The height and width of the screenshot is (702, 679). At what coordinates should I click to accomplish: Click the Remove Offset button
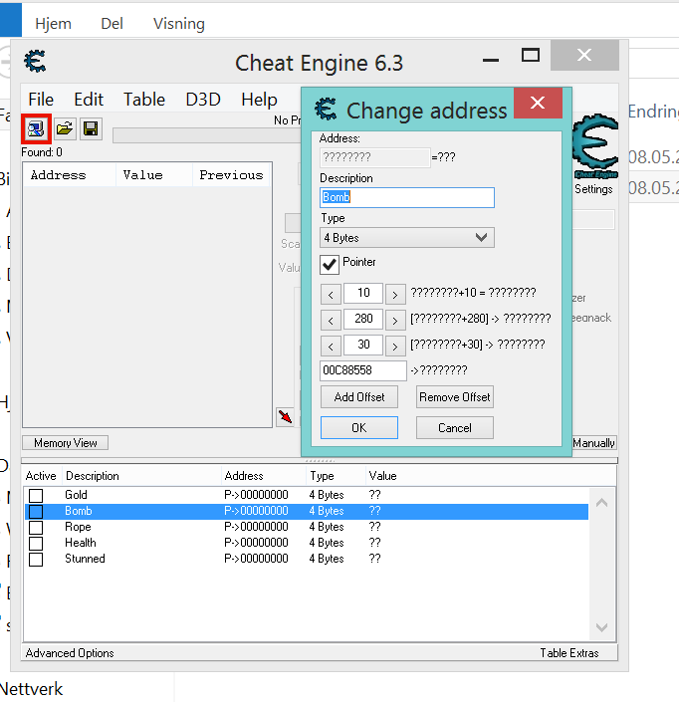click(455, 396)
